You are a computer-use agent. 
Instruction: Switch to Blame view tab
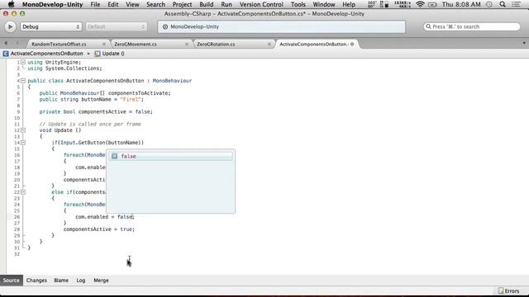61,280
